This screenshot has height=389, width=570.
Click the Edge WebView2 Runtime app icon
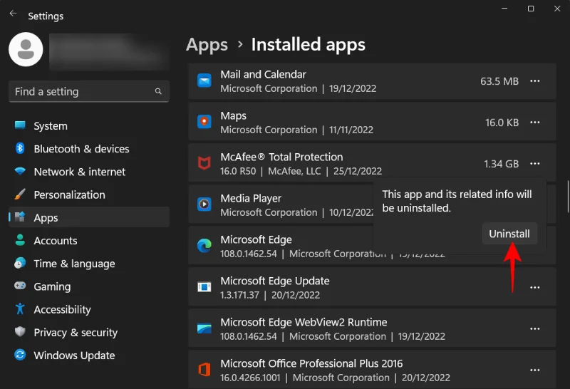[204, 328]
